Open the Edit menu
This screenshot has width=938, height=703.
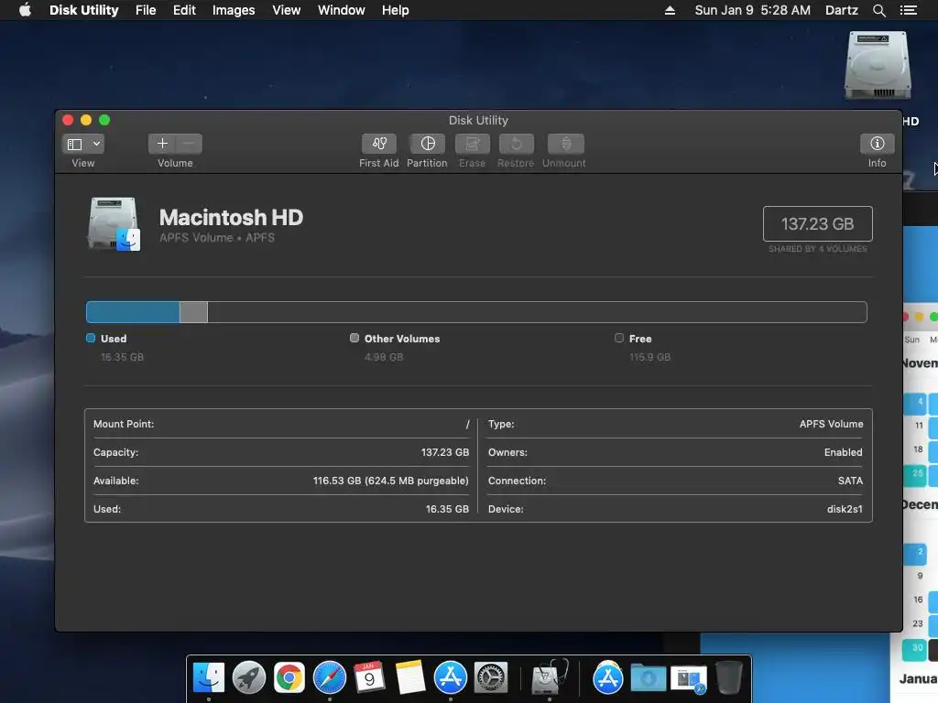184,10
